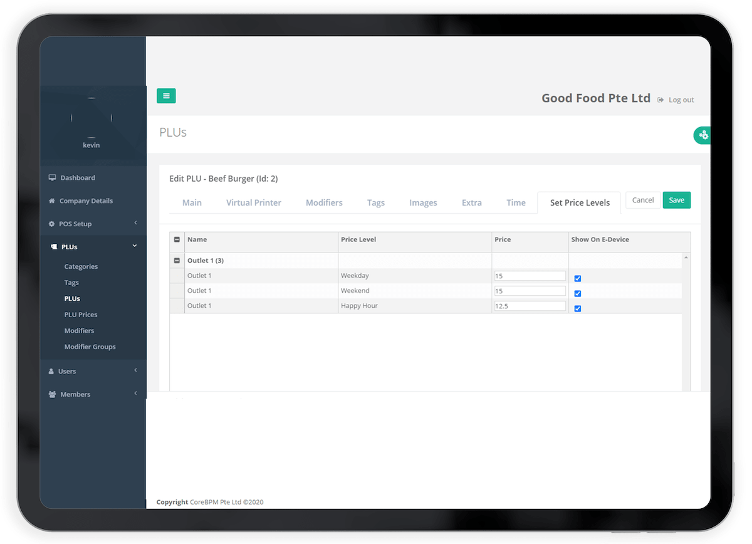
Task: Click the Weekend price input field
Action: click(530, 291)
